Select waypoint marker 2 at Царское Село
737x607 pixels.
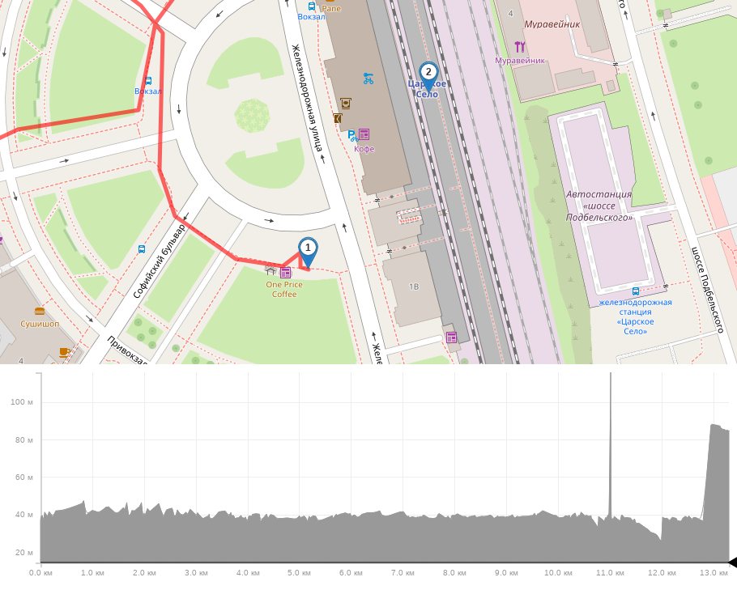[428, 73]
